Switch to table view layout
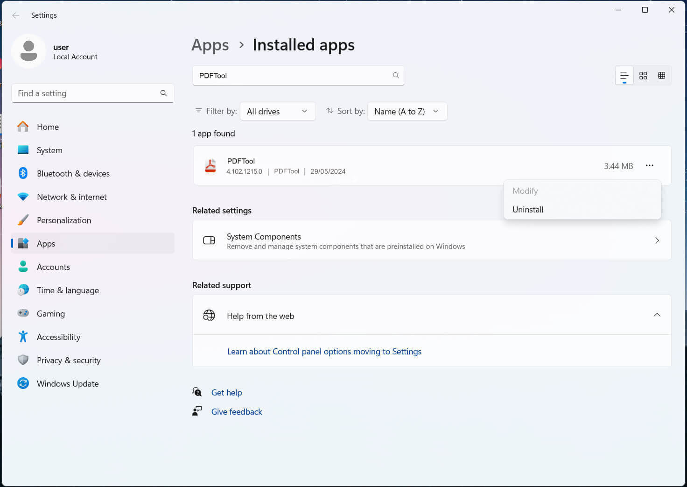Screen dimensions: 687x487 (x=661, y=76)
